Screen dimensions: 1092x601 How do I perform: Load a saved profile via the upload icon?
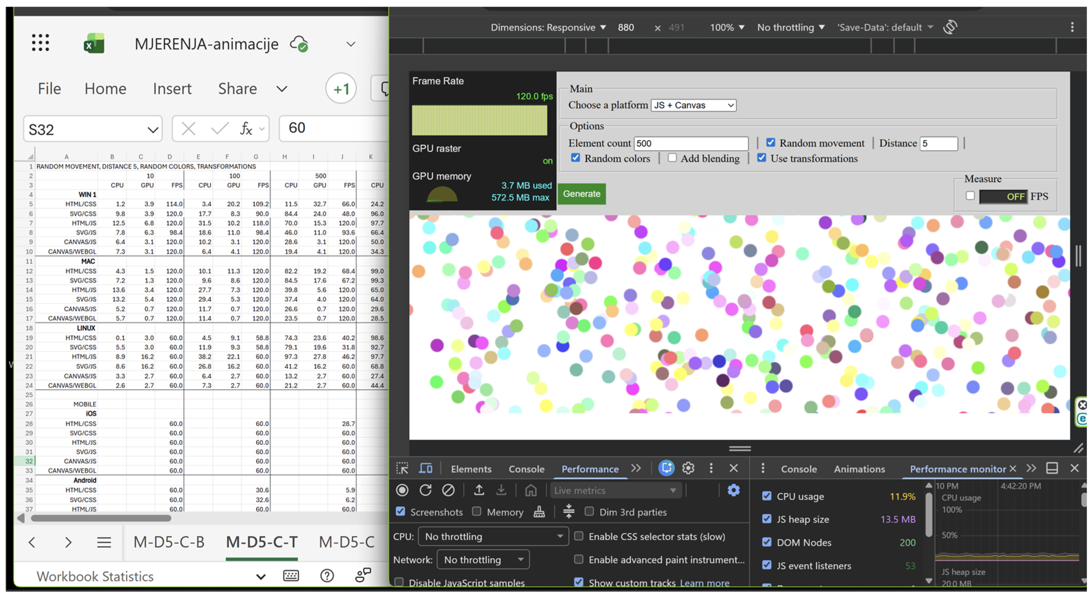pos(479,490)
